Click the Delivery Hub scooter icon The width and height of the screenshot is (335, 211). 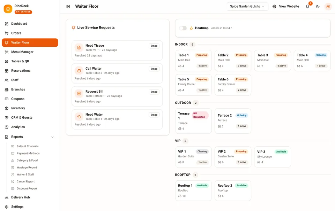pyautogui.click(x=7, y=197)
